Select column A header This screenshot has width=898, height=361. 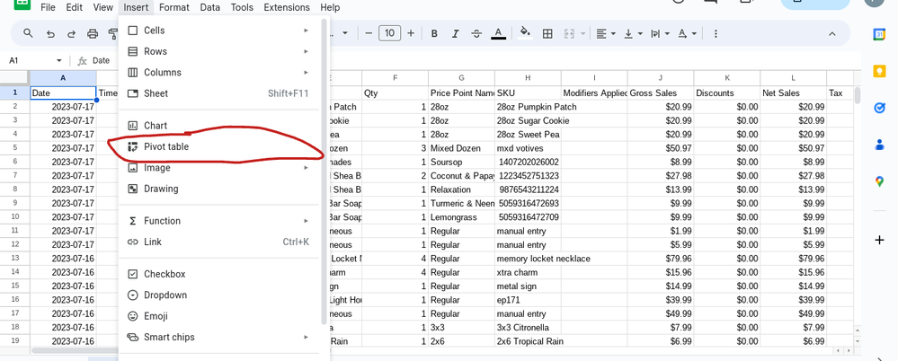point(63,78)
